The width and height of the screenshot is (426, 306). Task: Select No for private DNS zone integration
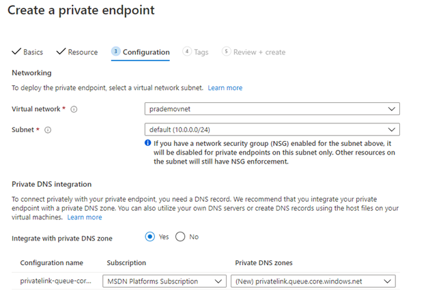pyautogui.click(x=181, y=237)
